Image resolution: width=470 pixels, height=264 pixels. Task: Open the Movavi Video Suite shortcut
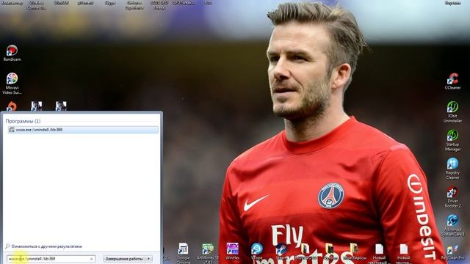(x=12, y=83)
